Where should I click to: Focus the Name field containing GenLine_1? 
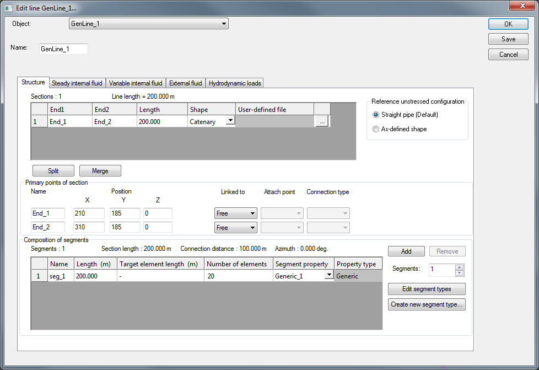[x=63, y=49]
